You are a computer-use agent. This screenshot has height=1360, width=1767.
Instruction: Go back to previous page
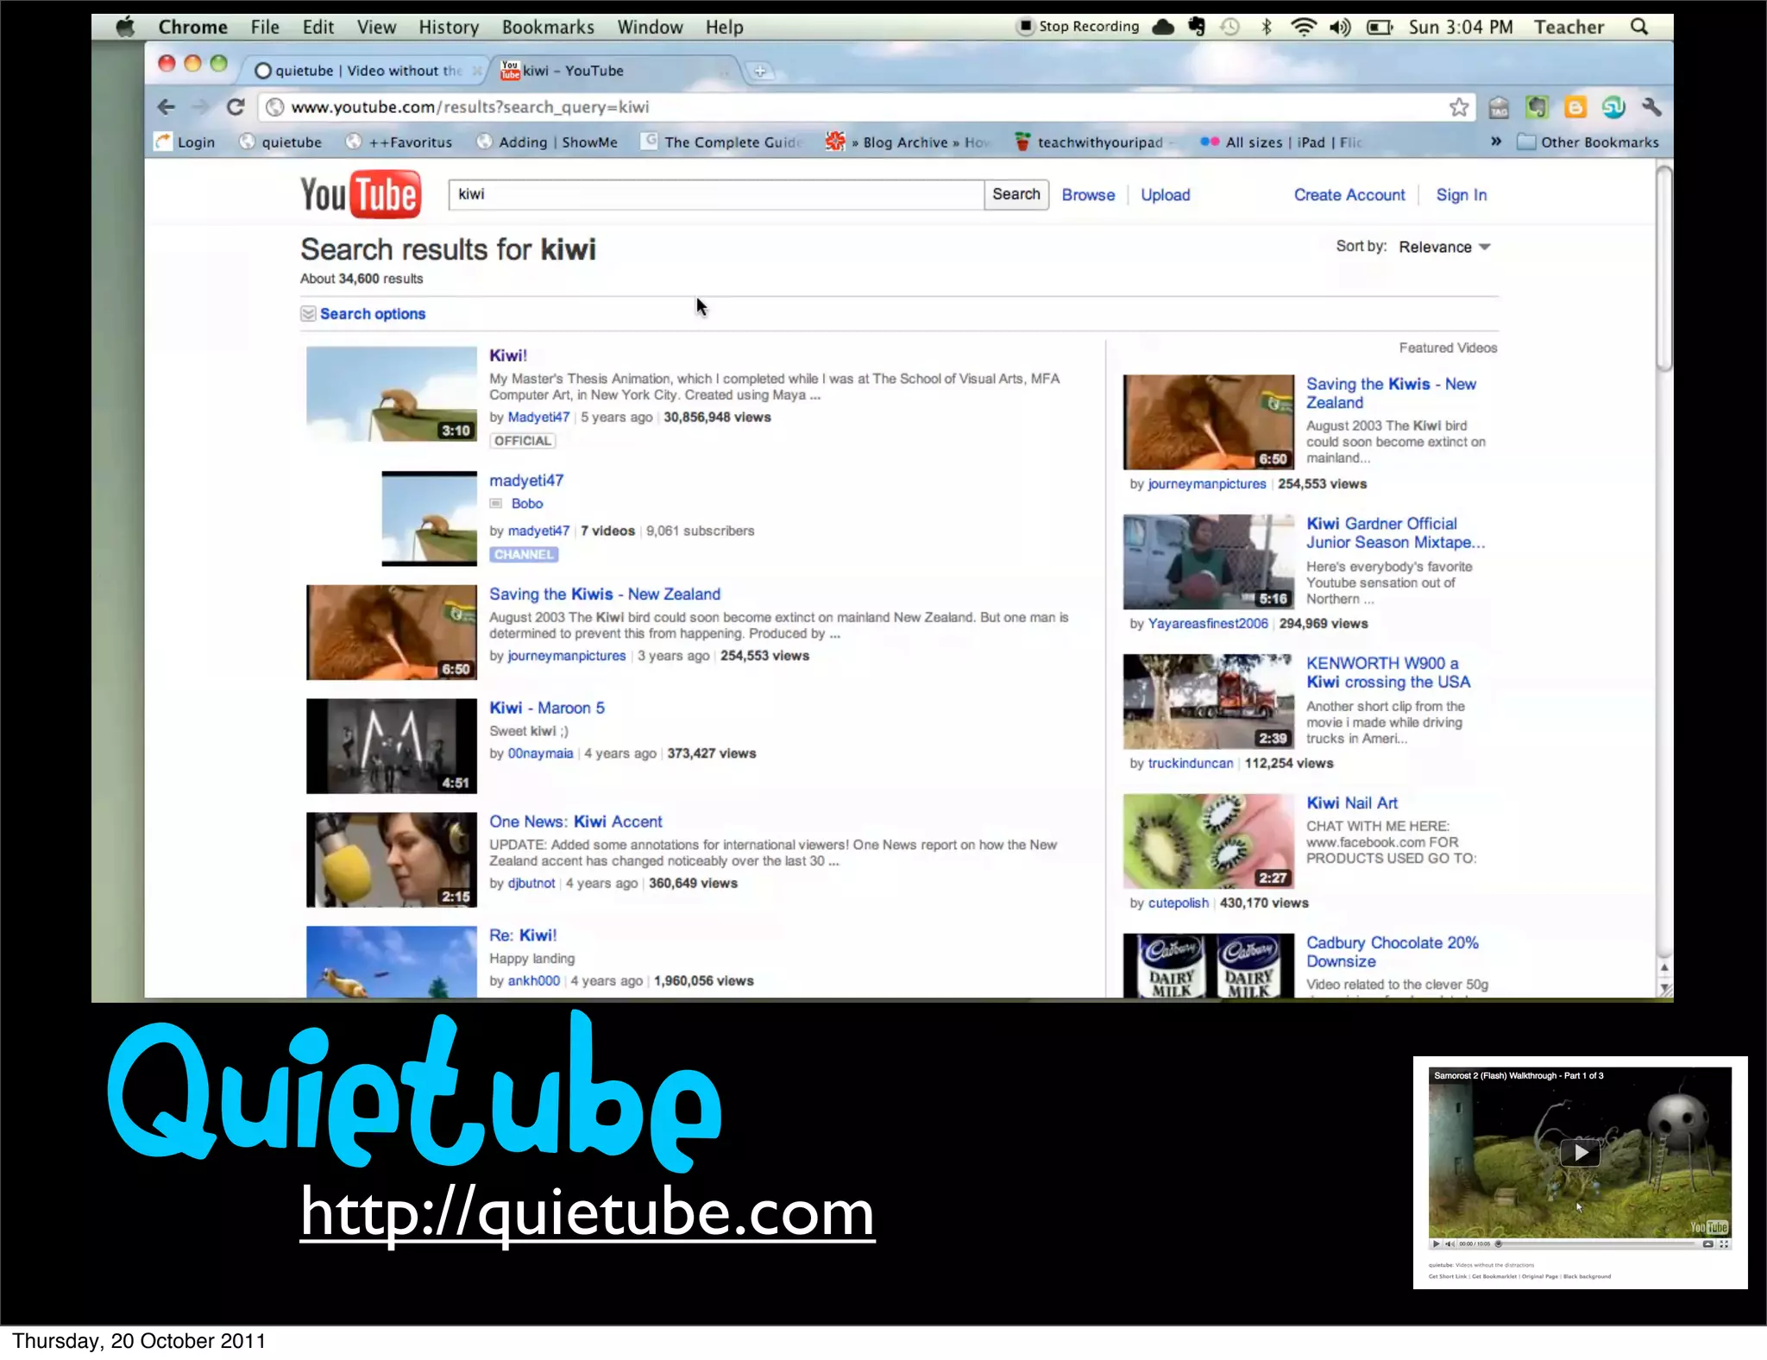(x=167, y=107)
